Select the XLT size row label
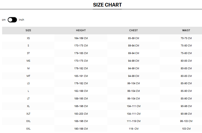The height and width of the screenshot is (133, 202). (28, 114)
